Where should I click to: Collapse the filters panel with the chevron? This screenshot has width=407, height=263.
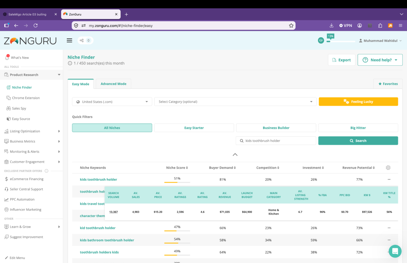[235, 154]
